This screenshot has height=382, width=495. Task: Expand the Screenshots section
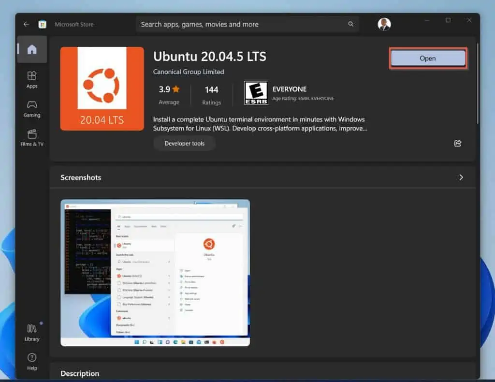[460, 177]
